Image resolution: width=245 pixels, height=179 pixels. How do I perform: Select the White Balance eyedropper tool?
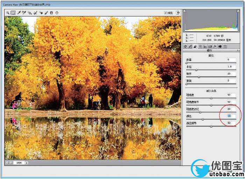(19, 13)
